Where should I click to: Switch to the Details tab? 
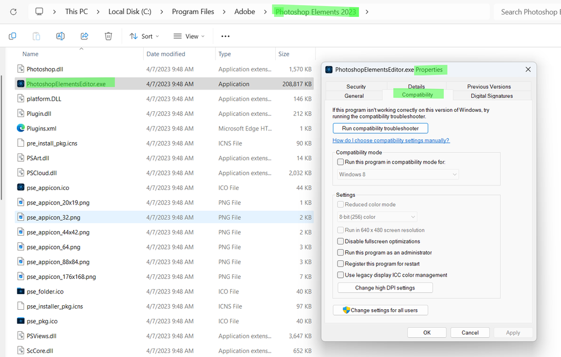(x=417, y=86)
